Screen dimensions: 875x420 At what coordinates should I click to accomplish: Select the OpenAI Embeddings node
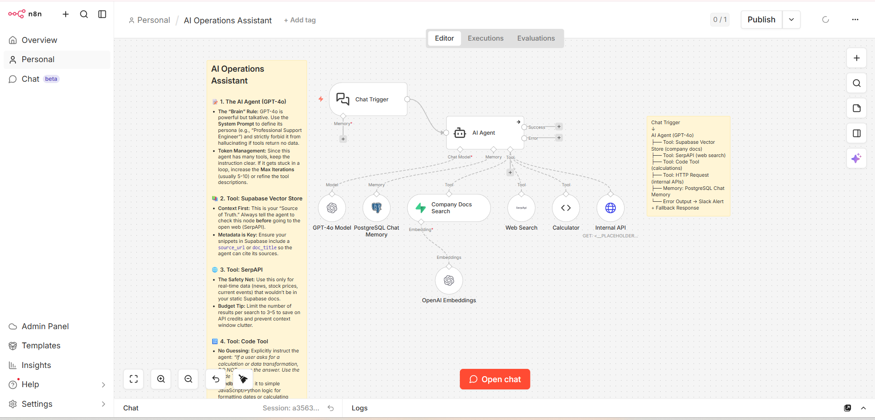click(x=449, y=280)
